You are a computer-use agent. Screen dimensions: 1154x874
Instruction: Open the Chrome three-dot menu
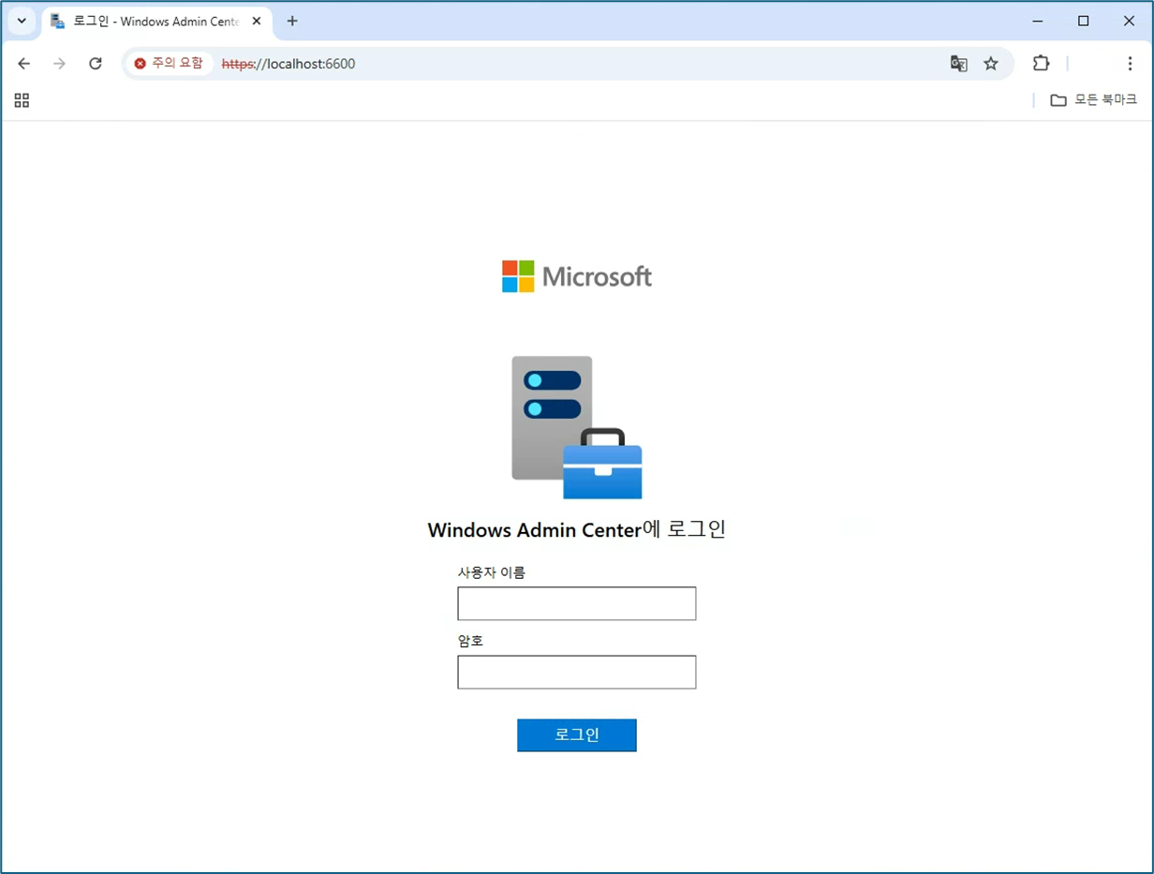[x=1130, y=64]
